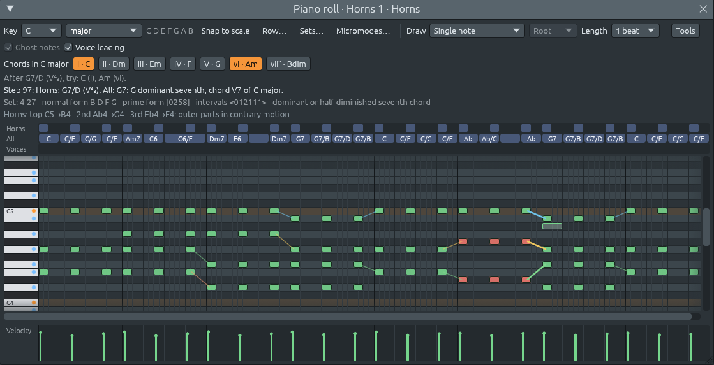Open the major scale mode dropdown
The image size is (714, 365).
pyautogui.click(x=104, y=31)
